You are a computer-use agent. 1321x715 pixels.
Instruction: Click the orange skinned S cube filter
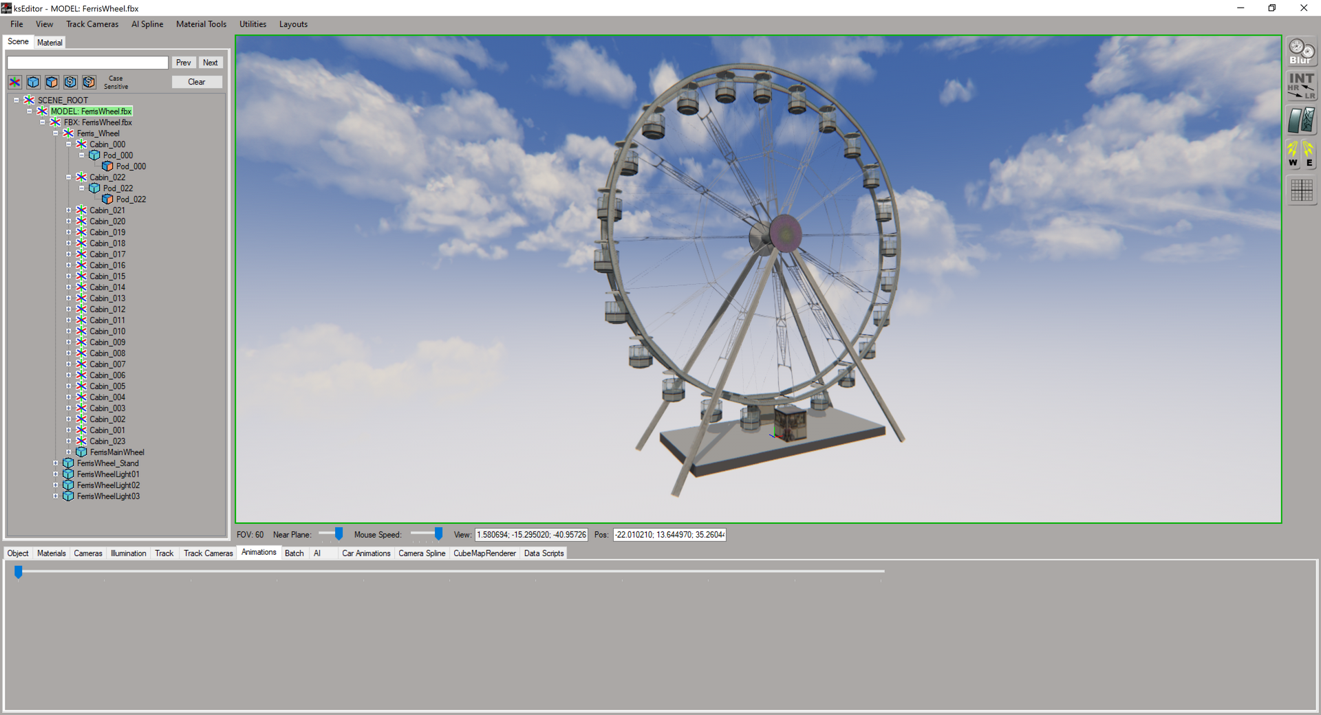click(x=89, y=82)
